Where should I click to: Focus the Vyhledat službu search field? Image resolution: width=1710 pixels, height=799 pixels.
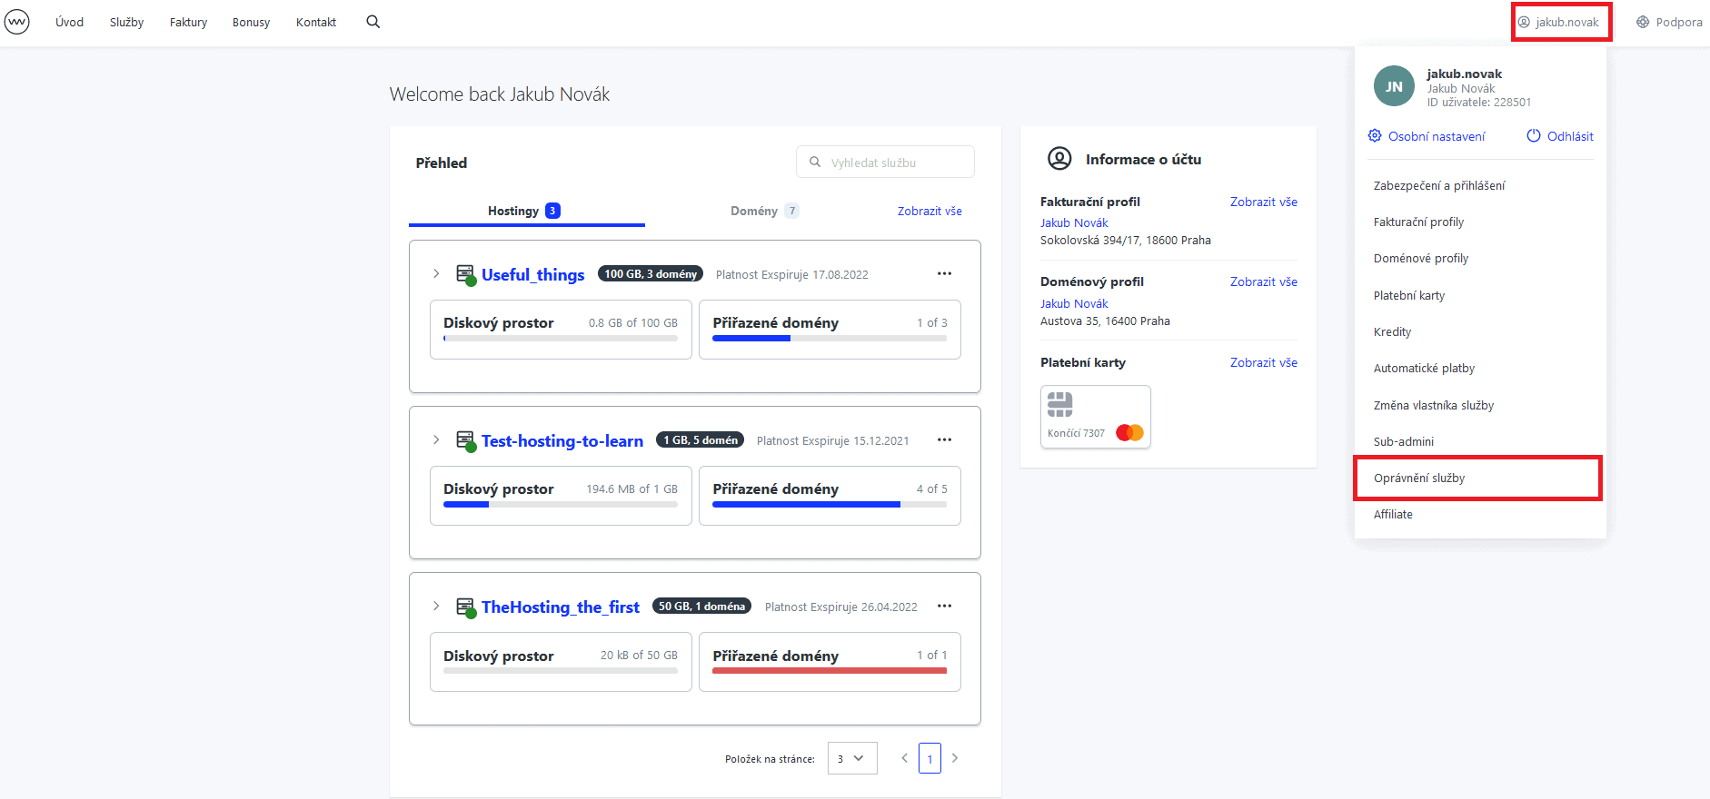pyautogui.click(x=885, y=163)
